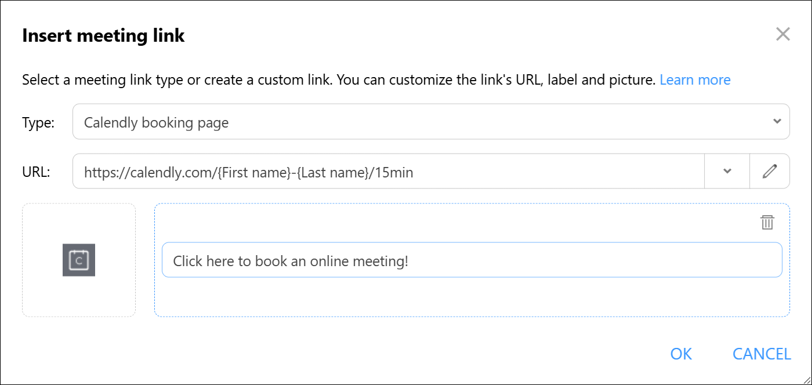Dismiss the dialog with CANCEL
Screen dimensions: 812x385
pyautogui.click(x=762, y=354)
